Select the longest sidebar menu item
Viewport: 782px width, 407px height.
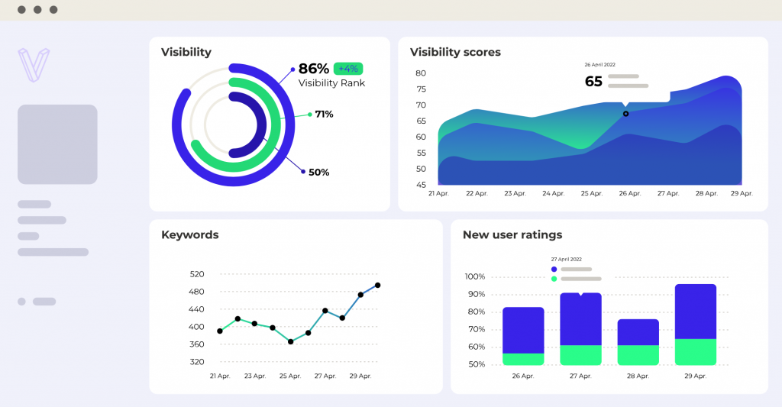pyautogui.click(x=53, y=252)
